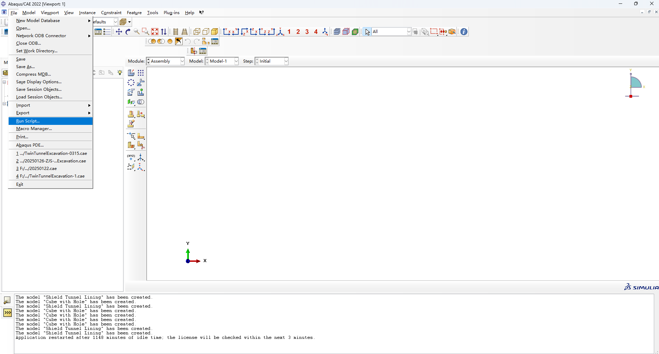
Task: Open the Tools menu
Action: point(153,13)
